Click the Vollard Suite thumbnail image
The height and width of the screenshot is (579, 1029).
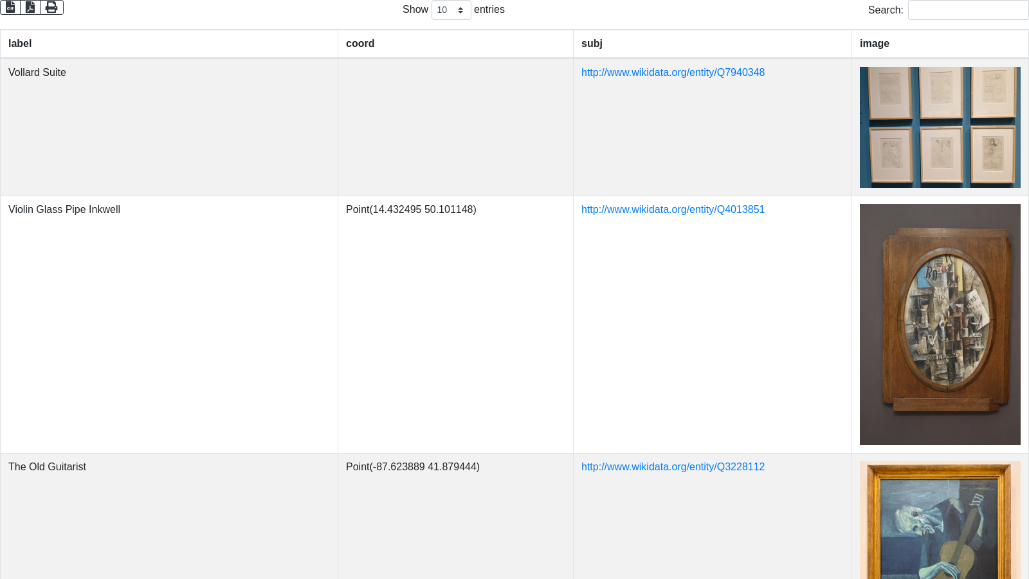[940, 127]
